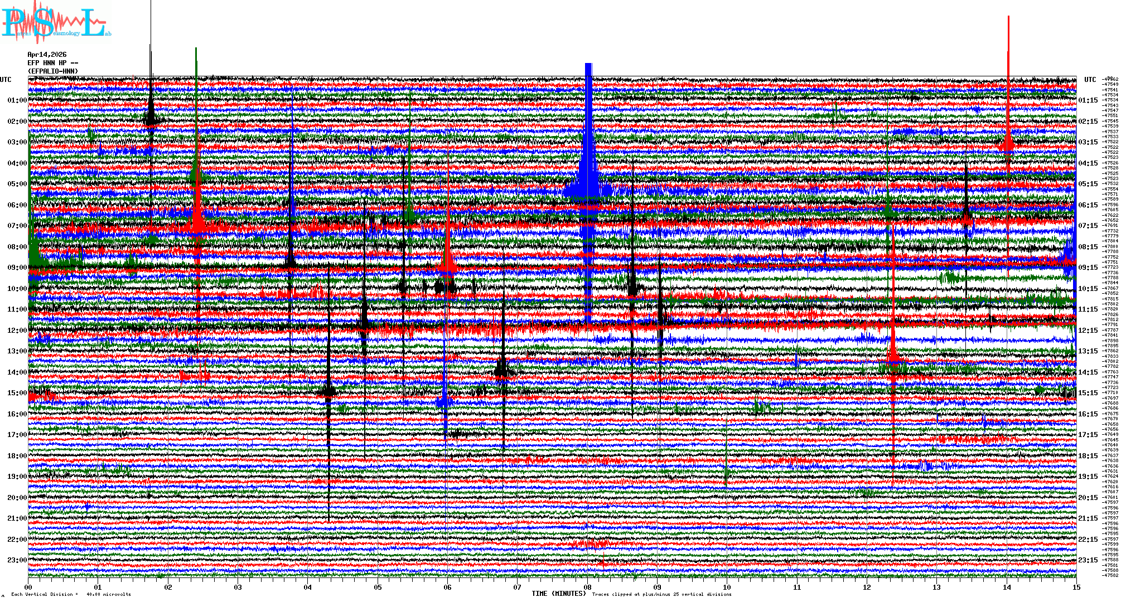This screenshot has height=602, width=1121.
Task: Click minute 00 on the time axis
Action: pos(28,588)
